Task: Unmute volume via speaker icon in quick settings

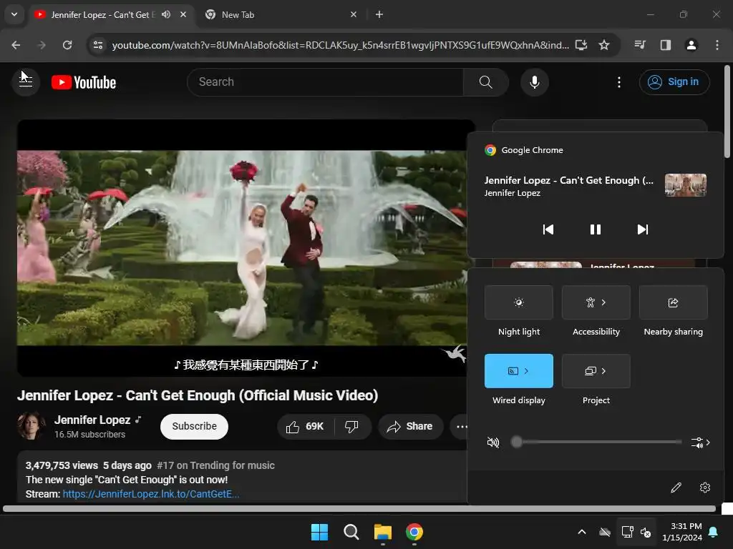Action: tap(493, 442)
